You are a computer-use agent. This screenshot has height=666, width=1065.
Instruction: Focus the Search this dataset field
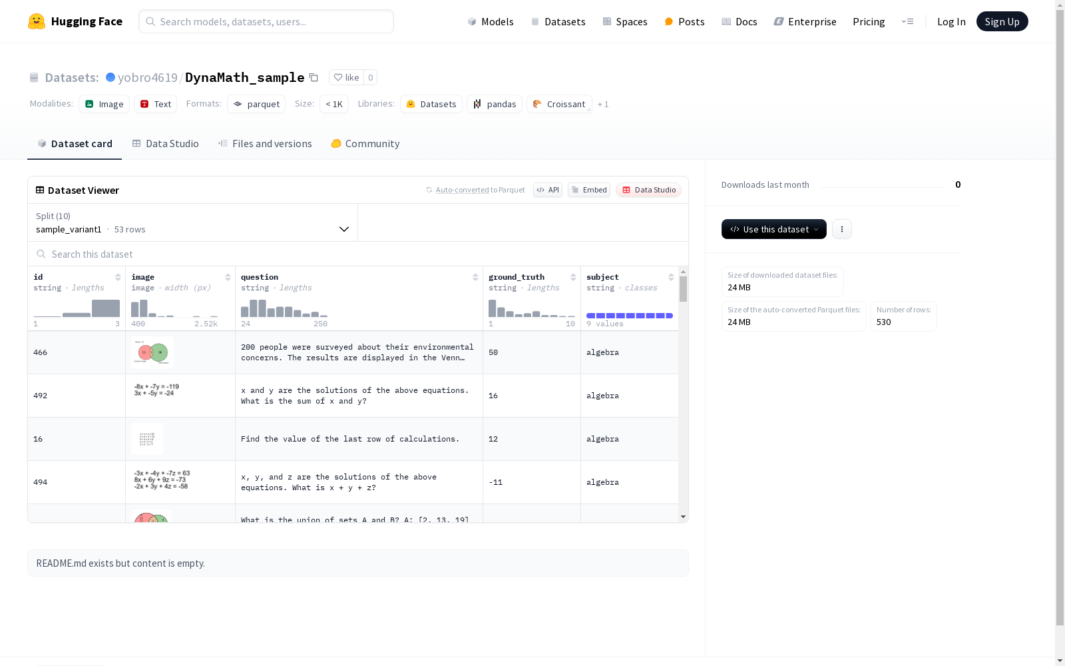tap(358, 254)
